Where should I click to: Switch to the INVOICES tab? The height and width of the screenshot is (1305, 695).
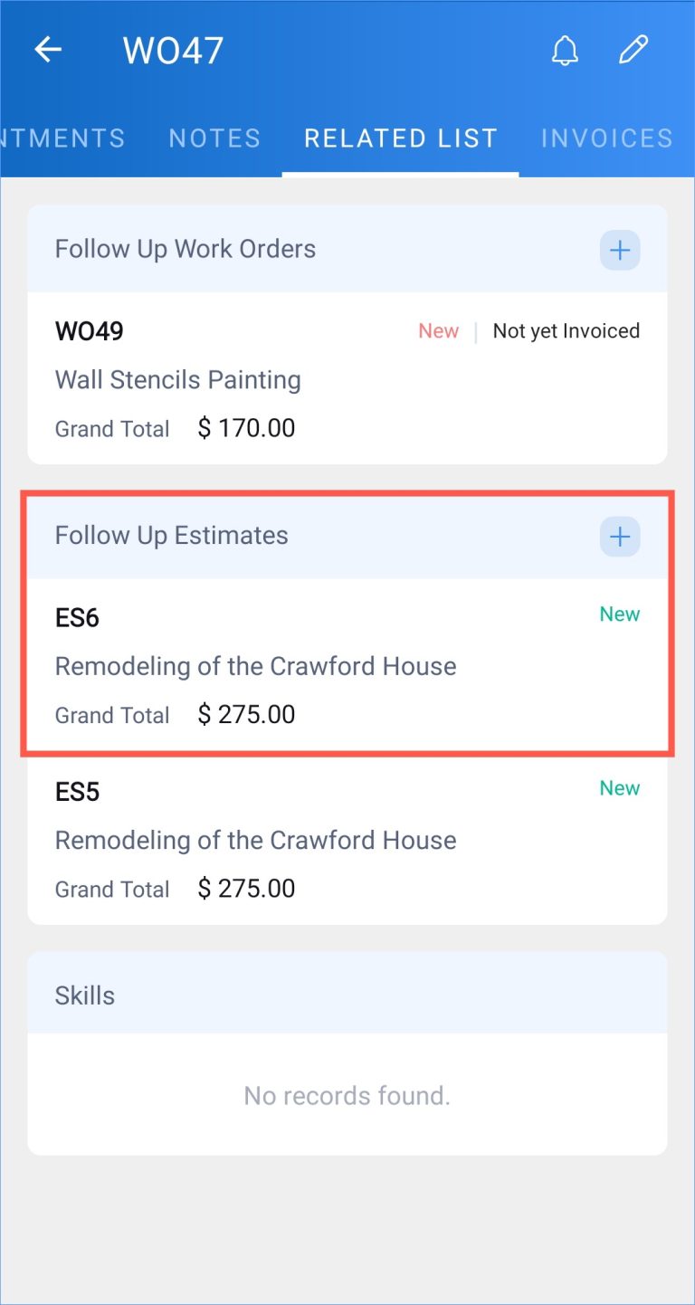coord(606,138)
